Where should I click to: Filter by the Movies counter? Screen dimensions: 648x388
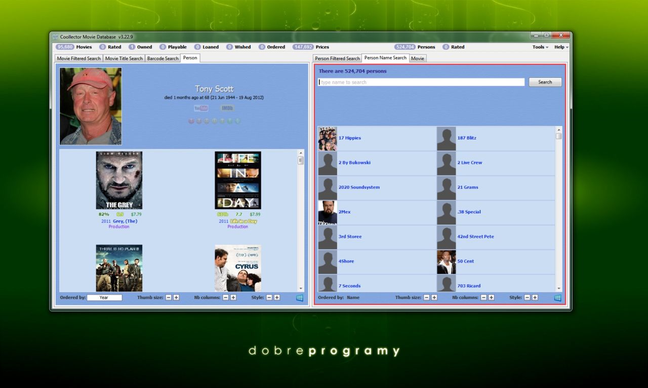pyautogui.click(x=74, y=47)
